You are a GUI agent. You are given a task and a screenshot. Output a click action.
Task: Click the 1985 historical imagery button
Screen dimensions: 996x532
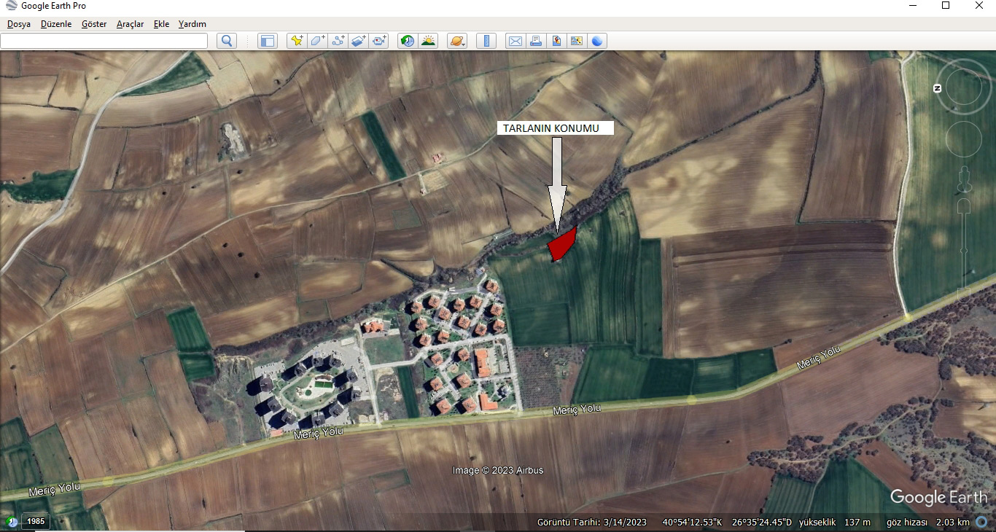point(36,521)
